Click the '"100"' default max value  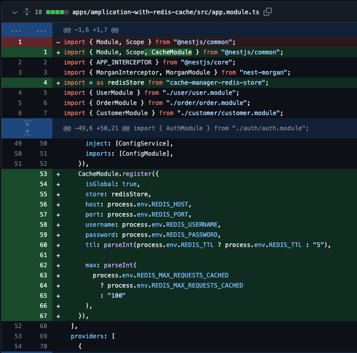pos(116,296)
